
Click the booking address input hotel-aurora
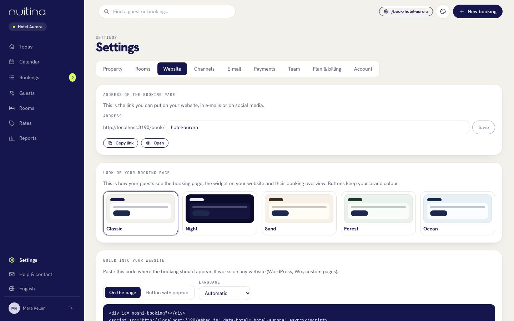(x=318, y=127)
